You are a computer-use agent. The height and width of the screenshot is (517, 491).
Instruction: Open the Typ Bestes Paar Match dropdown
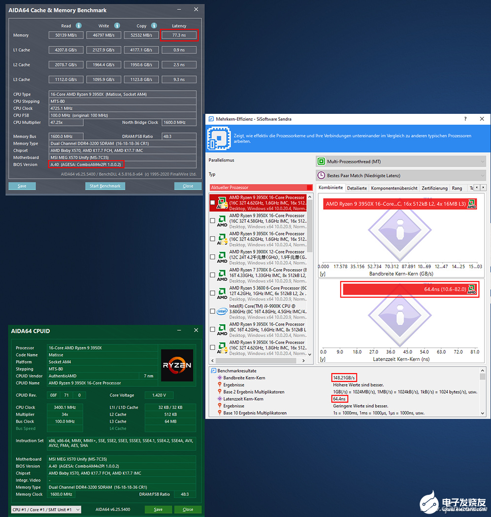click(401, 175)
